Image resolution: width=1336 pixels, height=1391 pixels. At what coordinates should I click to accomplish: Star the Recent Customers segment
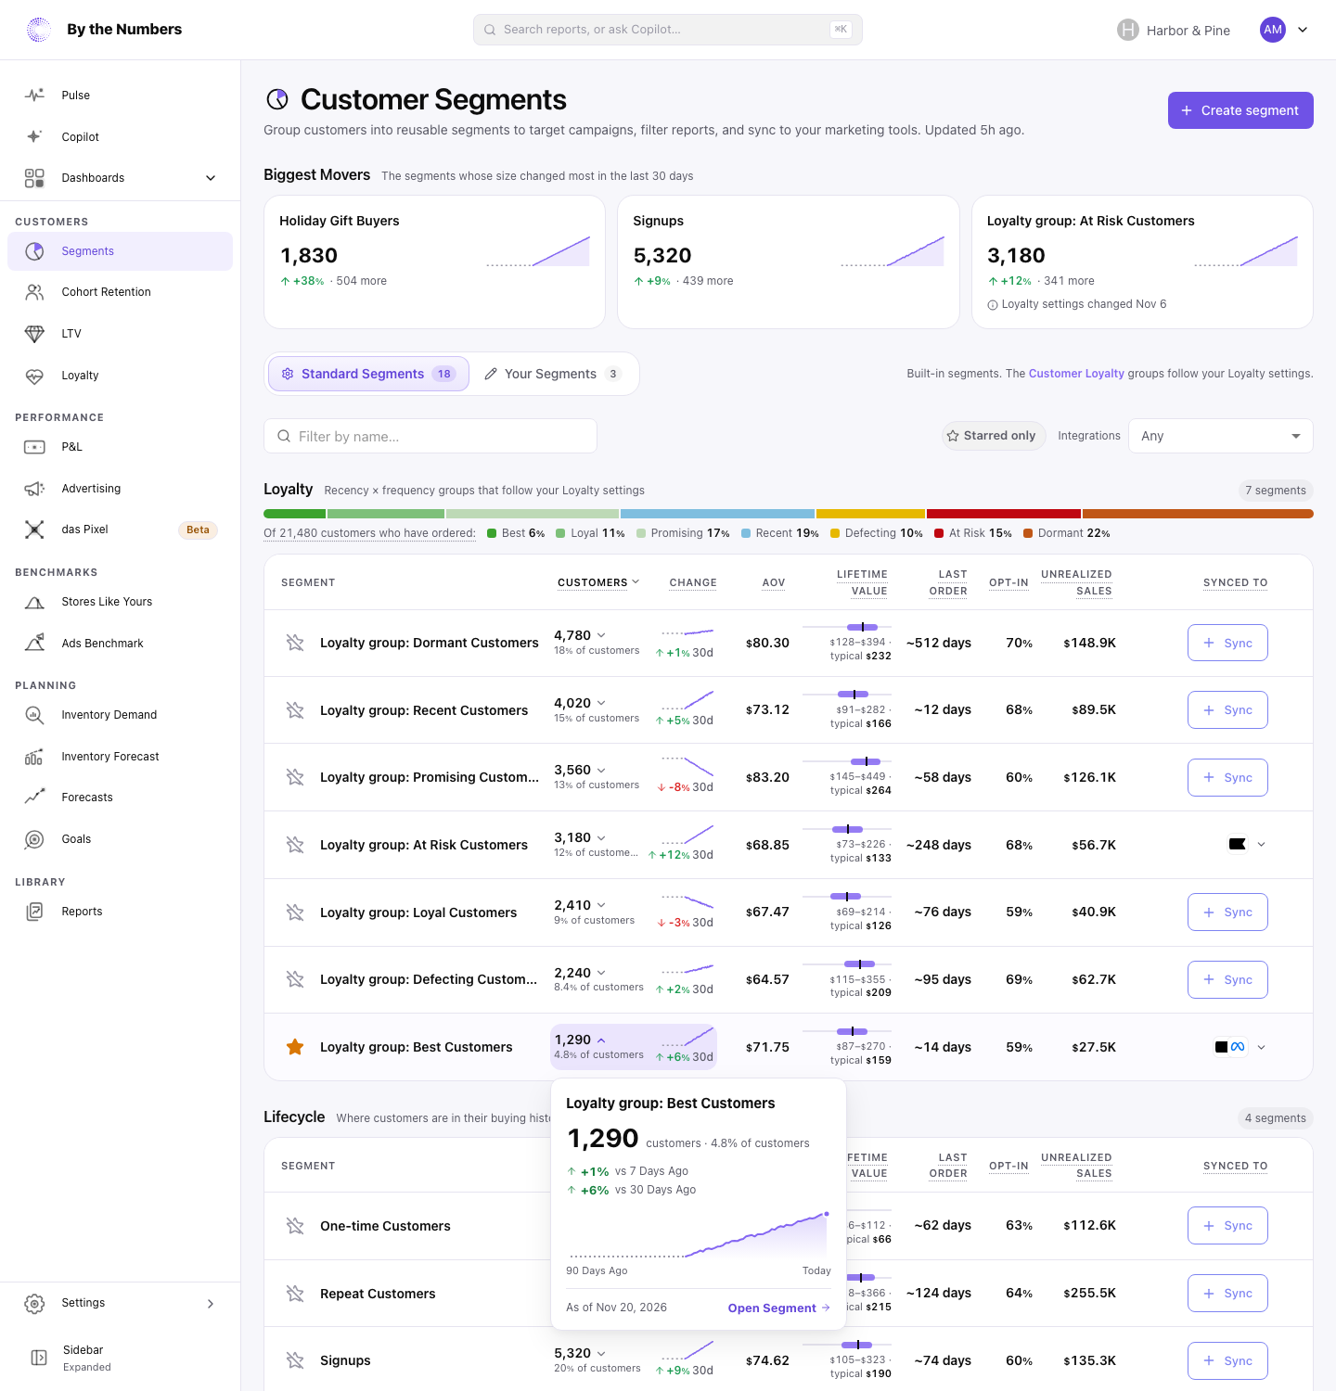point(295,710)
